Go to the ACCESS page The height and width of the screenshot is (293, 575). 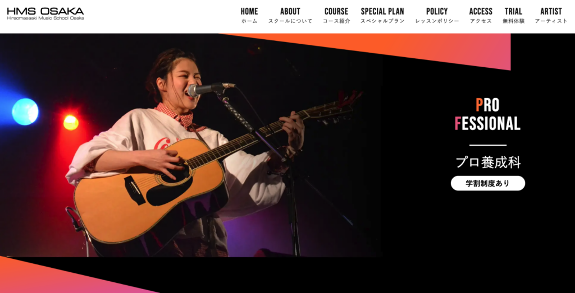pyautogui.click(x=481, y=15)
